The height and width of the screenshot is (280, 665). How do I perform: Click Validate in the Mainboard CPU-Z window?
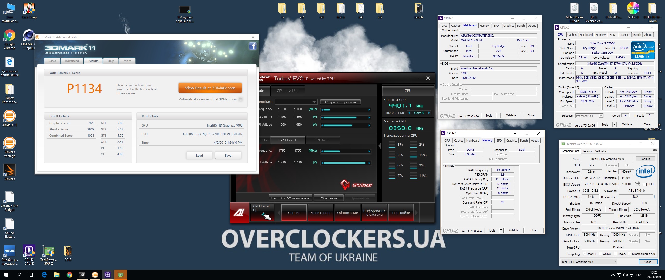[511, 115]
